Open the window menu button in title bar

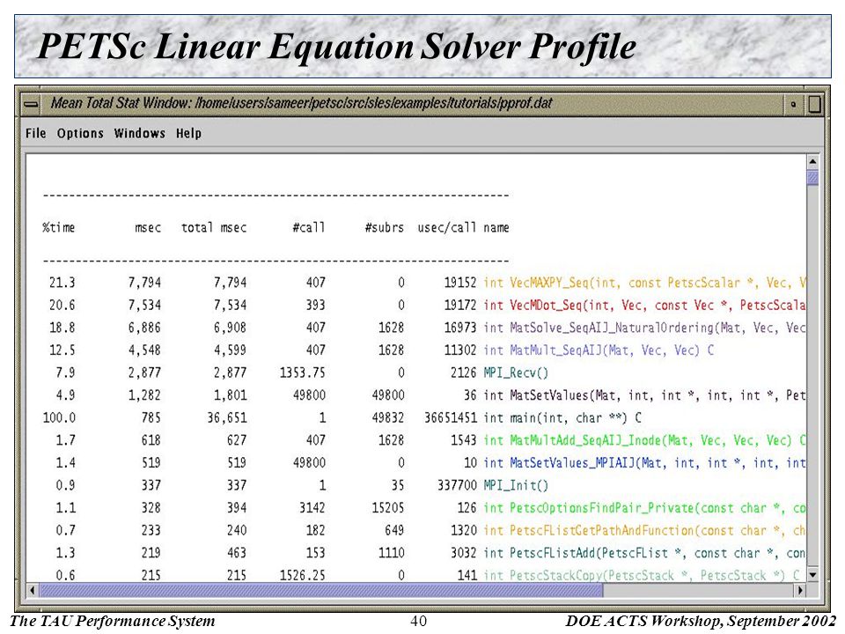coord(32,104)
